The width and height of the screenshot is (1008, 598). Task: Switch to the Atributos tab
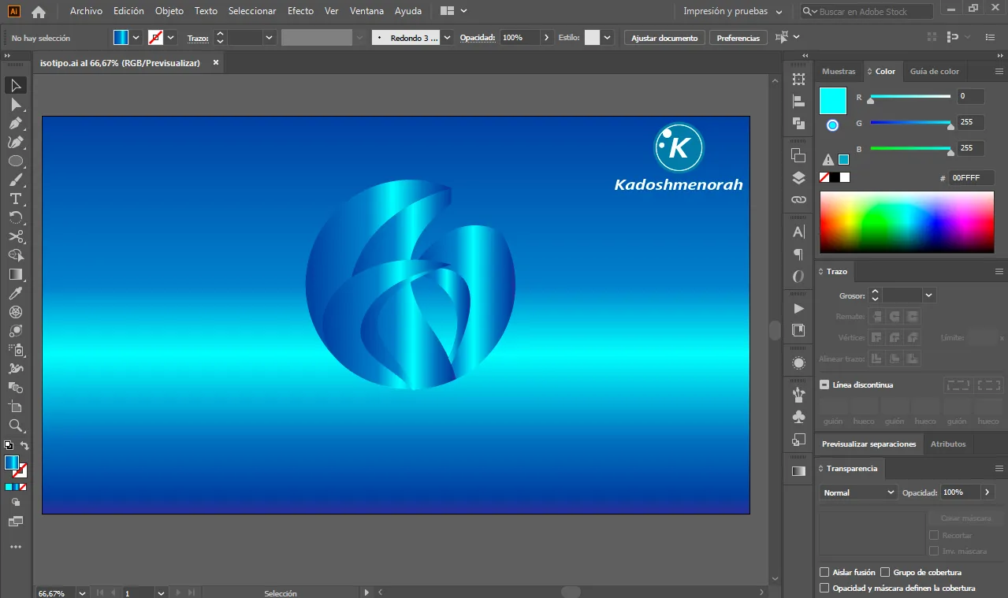948,444
